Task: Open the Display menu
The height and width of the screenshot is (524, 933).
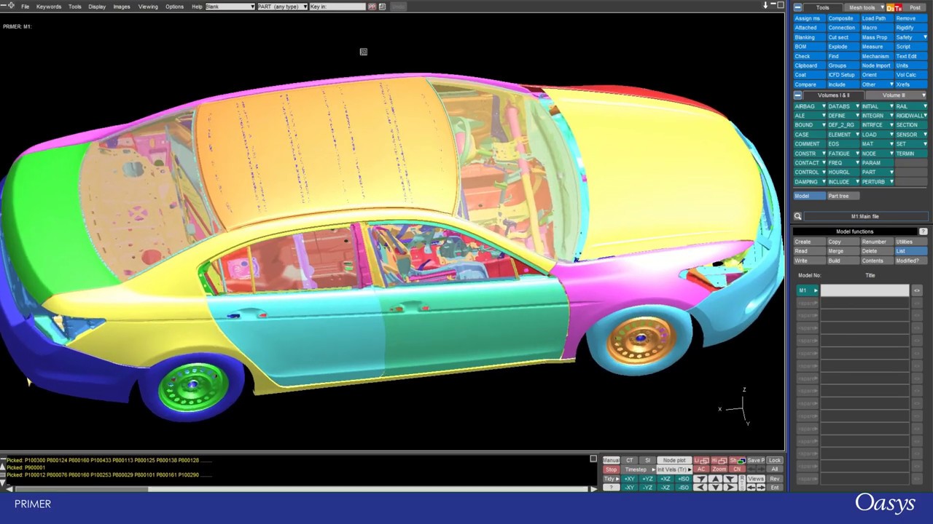Action: coord(97,7)
